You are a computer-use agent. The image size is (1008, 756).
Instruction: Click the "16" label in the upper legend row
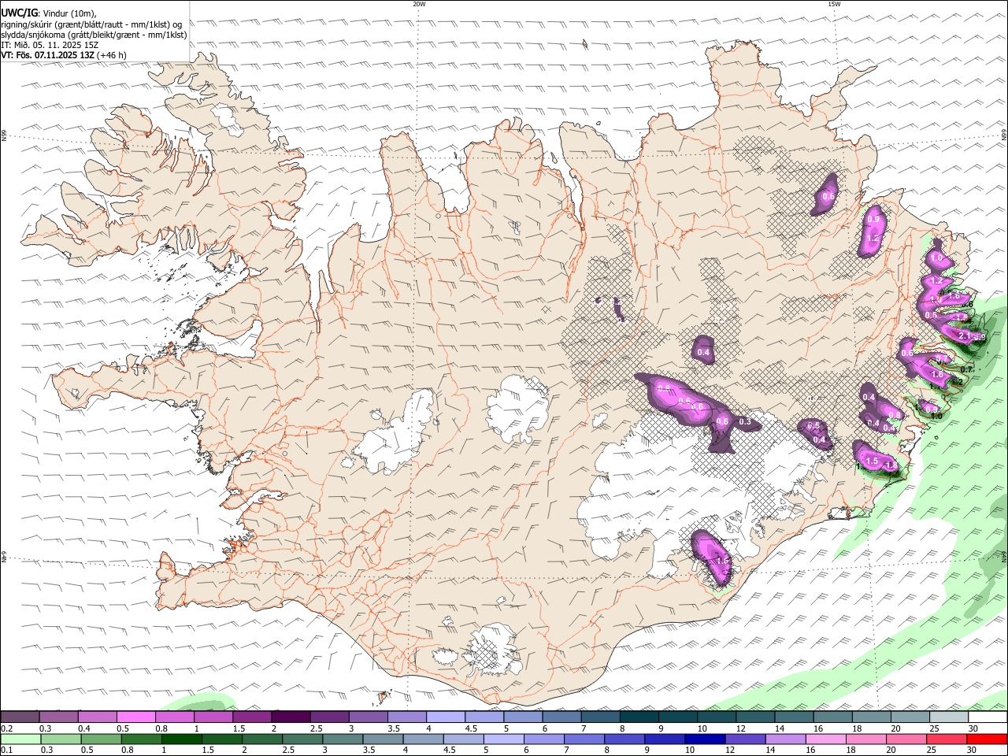tap(819, 728)
